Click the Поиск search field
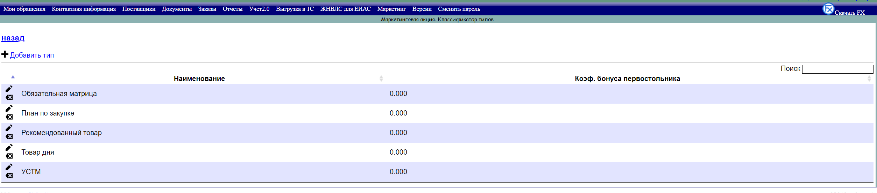Screen dimensions: 877x193 click(x=837, y=69)
